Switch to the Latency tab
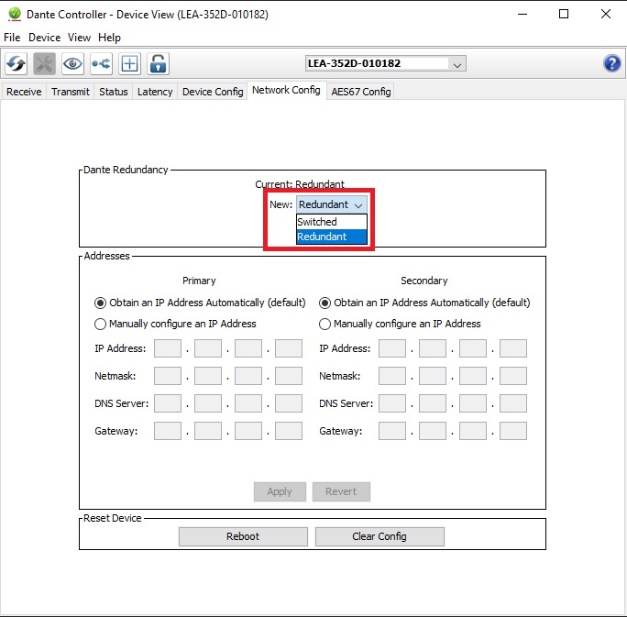627x617 pixels. click(x=155, y=92)
